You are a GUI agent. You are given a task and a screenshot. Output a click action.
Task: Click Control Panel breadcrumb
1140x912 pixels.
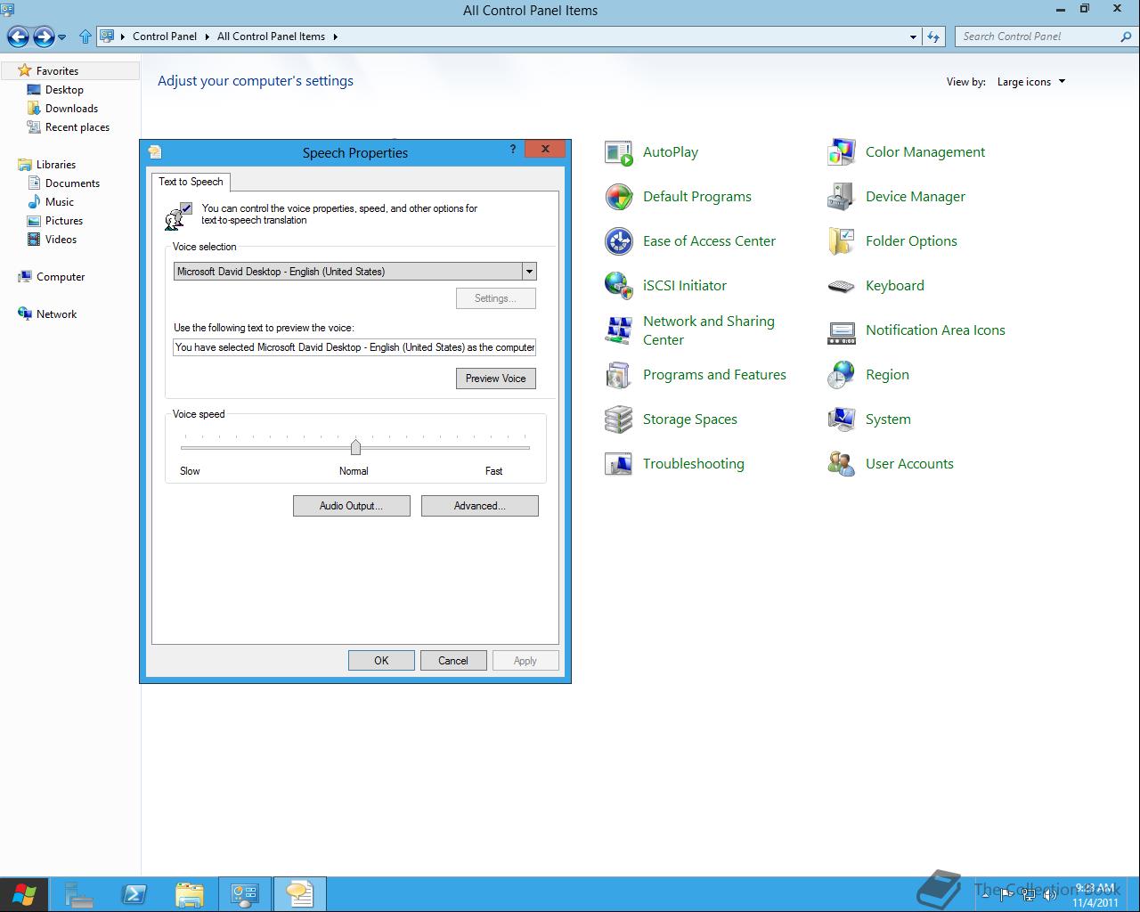(x=165, y=37)
